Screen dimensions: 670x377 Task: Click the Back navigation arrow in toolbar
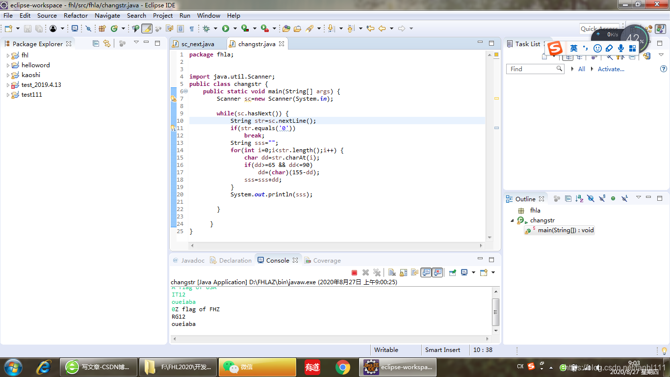(x=382, y=28)
